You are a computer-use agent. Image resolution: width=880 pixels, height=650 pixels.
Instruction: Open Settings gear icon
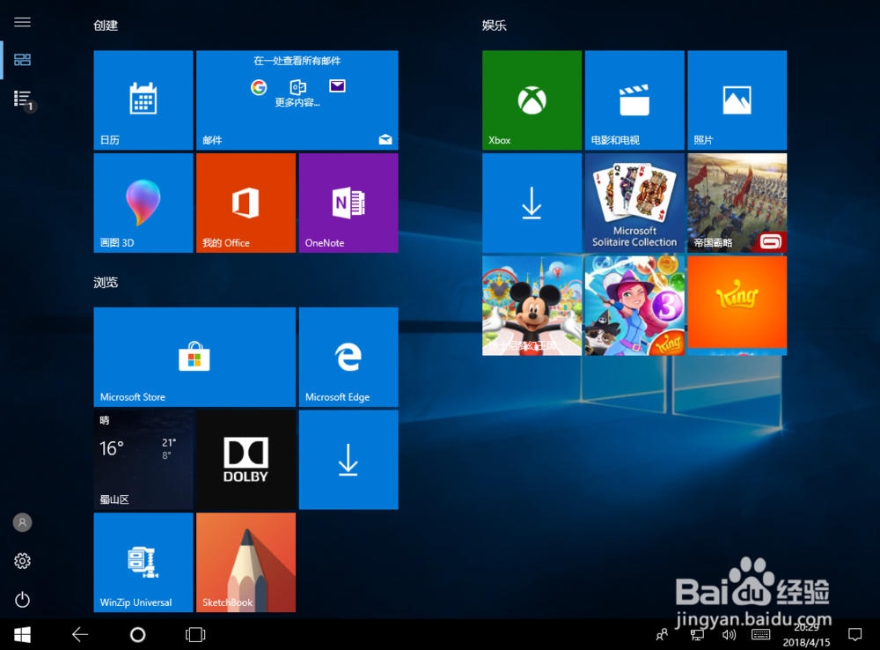pos(23,561)
